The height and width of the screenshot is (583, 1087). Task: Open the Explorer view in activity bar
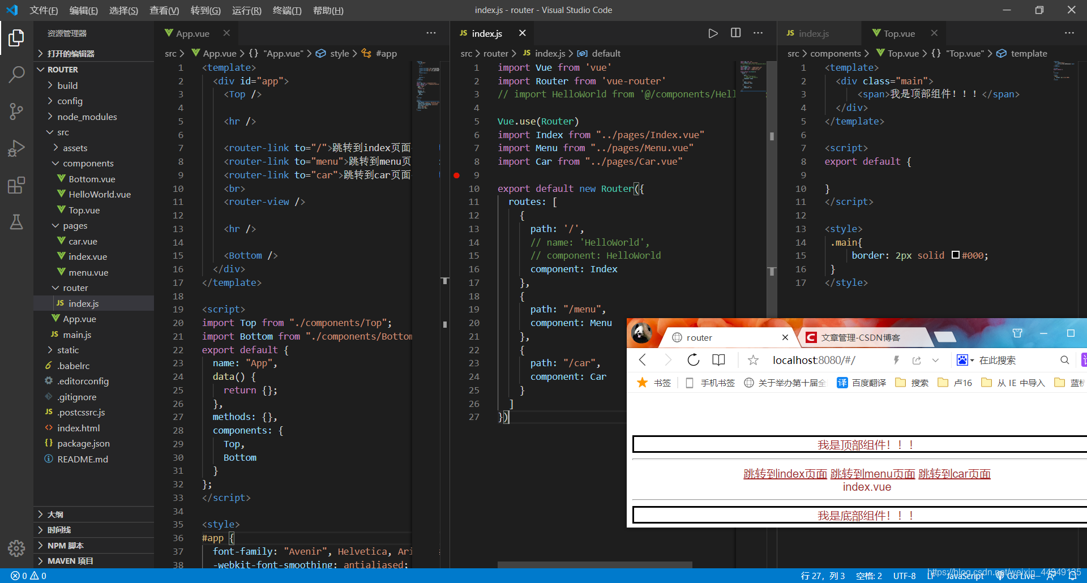(x=16, y=38)
